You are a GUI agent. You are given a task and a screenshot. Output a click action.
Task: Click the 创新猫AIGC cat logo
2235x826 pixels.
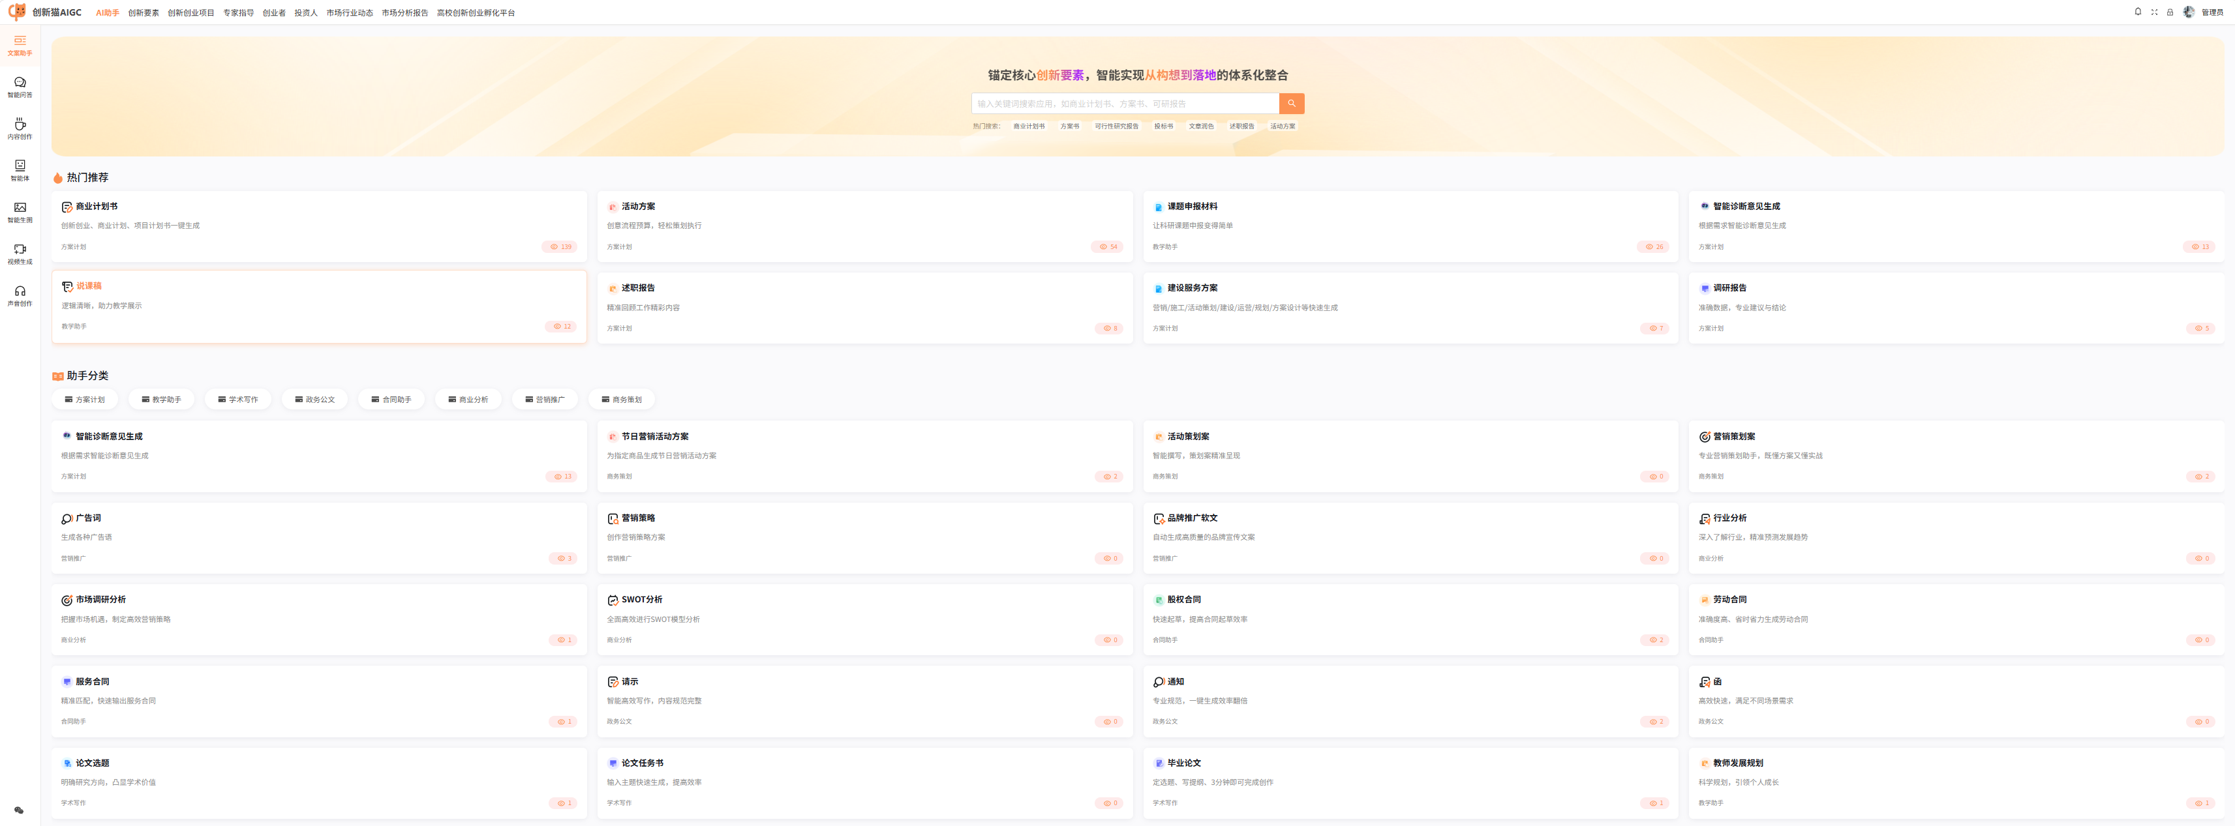pos(16,12)
